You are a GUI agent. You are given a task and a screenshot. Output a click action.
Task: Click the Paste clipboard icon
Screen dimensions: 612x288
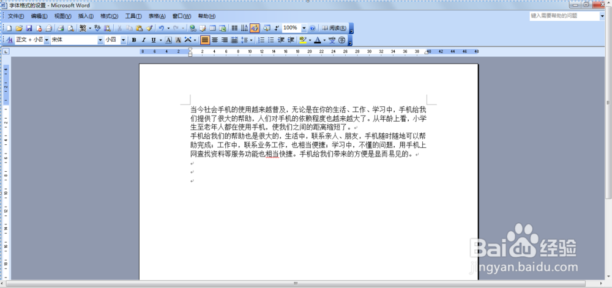pyautogui.click(x=140, y=28)
